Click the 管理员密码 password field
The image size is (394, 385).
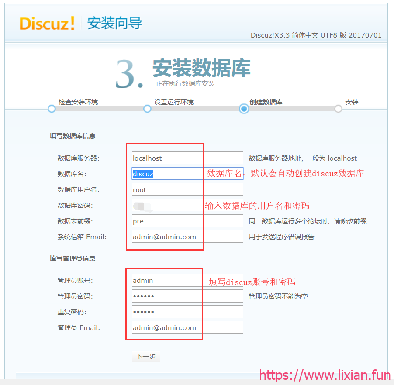coord(187,296)
